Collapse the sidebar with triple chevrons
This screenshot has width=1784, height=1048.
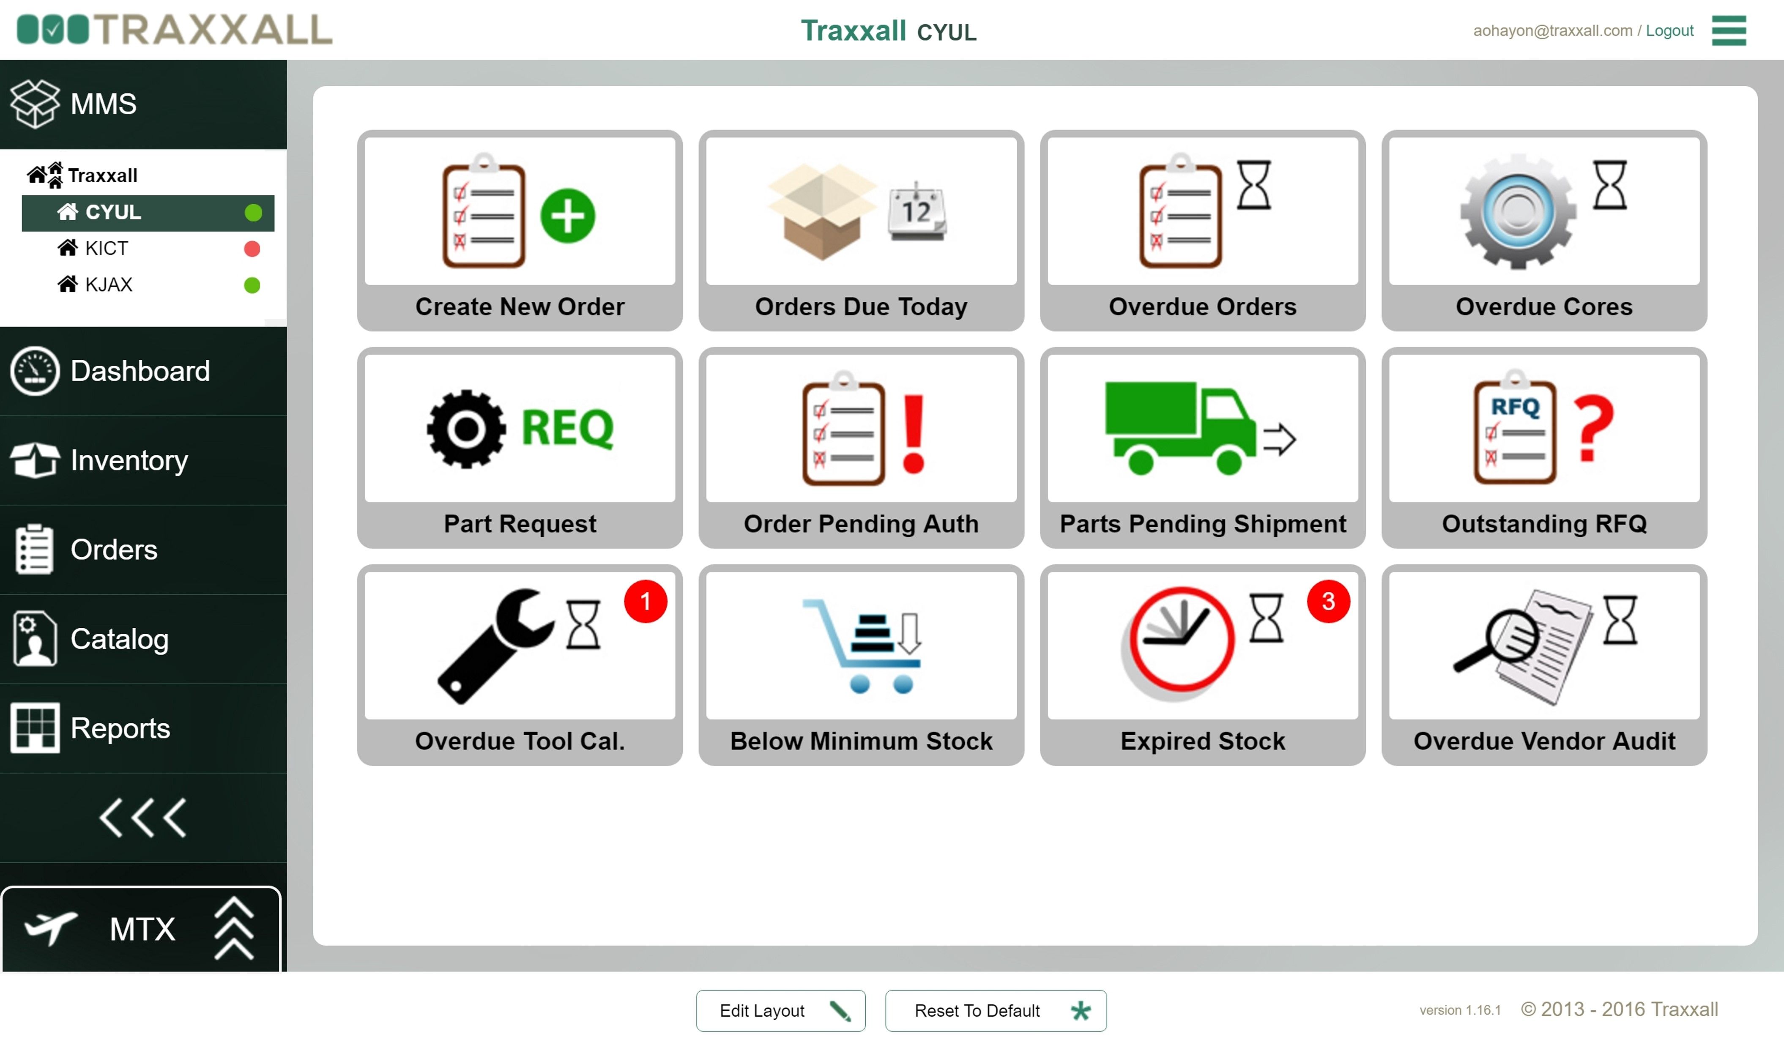(x=143, y=818)
